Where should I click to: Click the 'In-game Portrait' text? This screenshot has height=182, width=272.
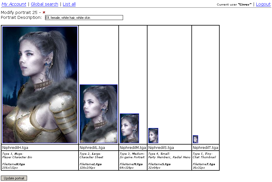click(132, 157)
